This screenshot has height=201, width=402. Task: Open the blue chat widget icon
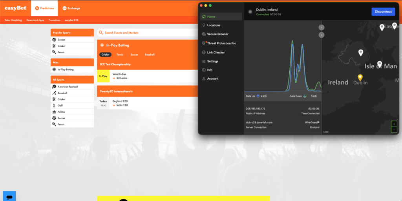9,196
